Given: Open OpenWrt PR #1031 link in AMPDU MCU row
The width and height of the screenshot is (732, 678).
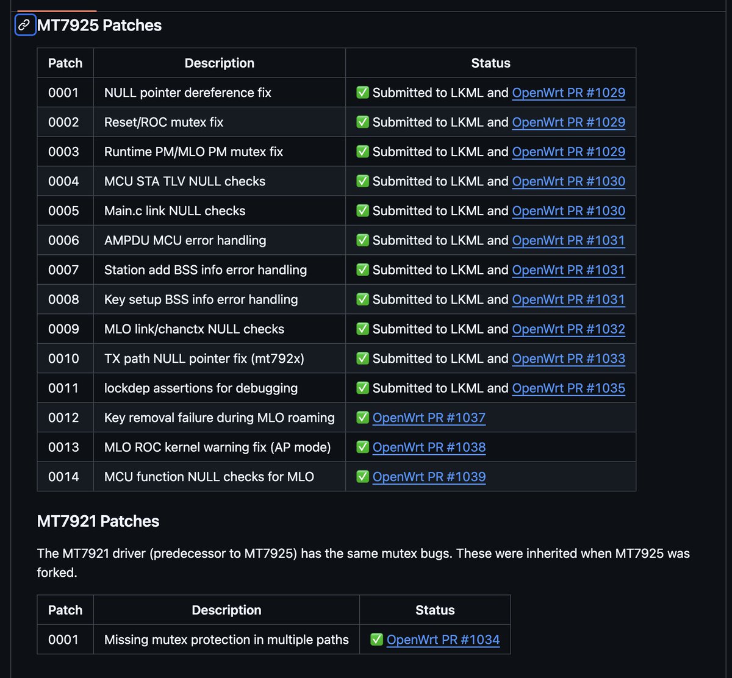Looking at the screenshot, I should click(569, 240).
